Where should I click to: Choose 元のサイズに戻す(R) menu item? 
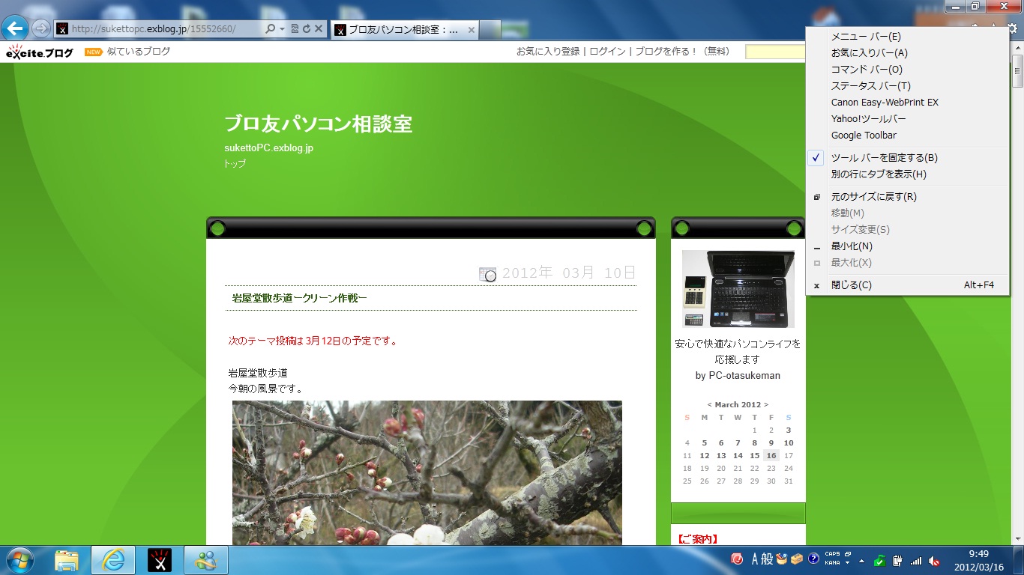(908, 196)
